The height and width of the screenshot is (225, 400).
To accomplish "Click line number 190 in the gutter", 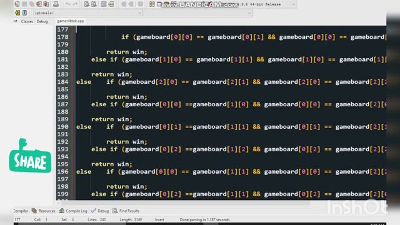I will pos(62,127).
